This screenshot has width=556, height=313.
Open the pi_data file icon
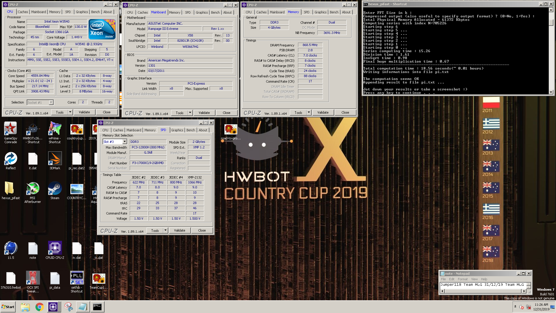55,281
